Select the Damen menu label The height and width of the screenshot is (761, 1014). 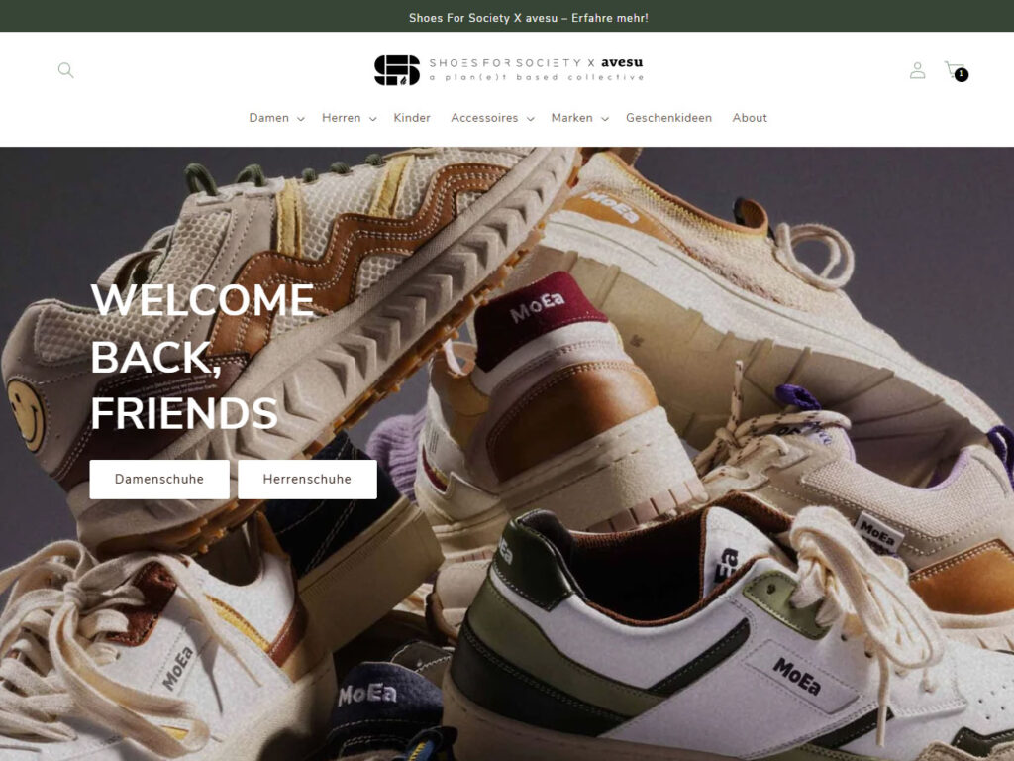[269, 118]
